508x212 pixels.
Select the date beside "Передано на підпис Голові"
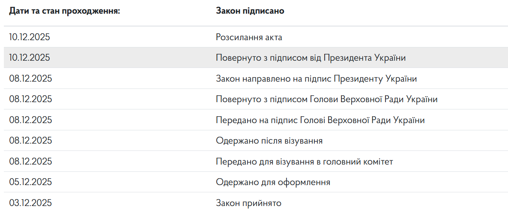30,120
